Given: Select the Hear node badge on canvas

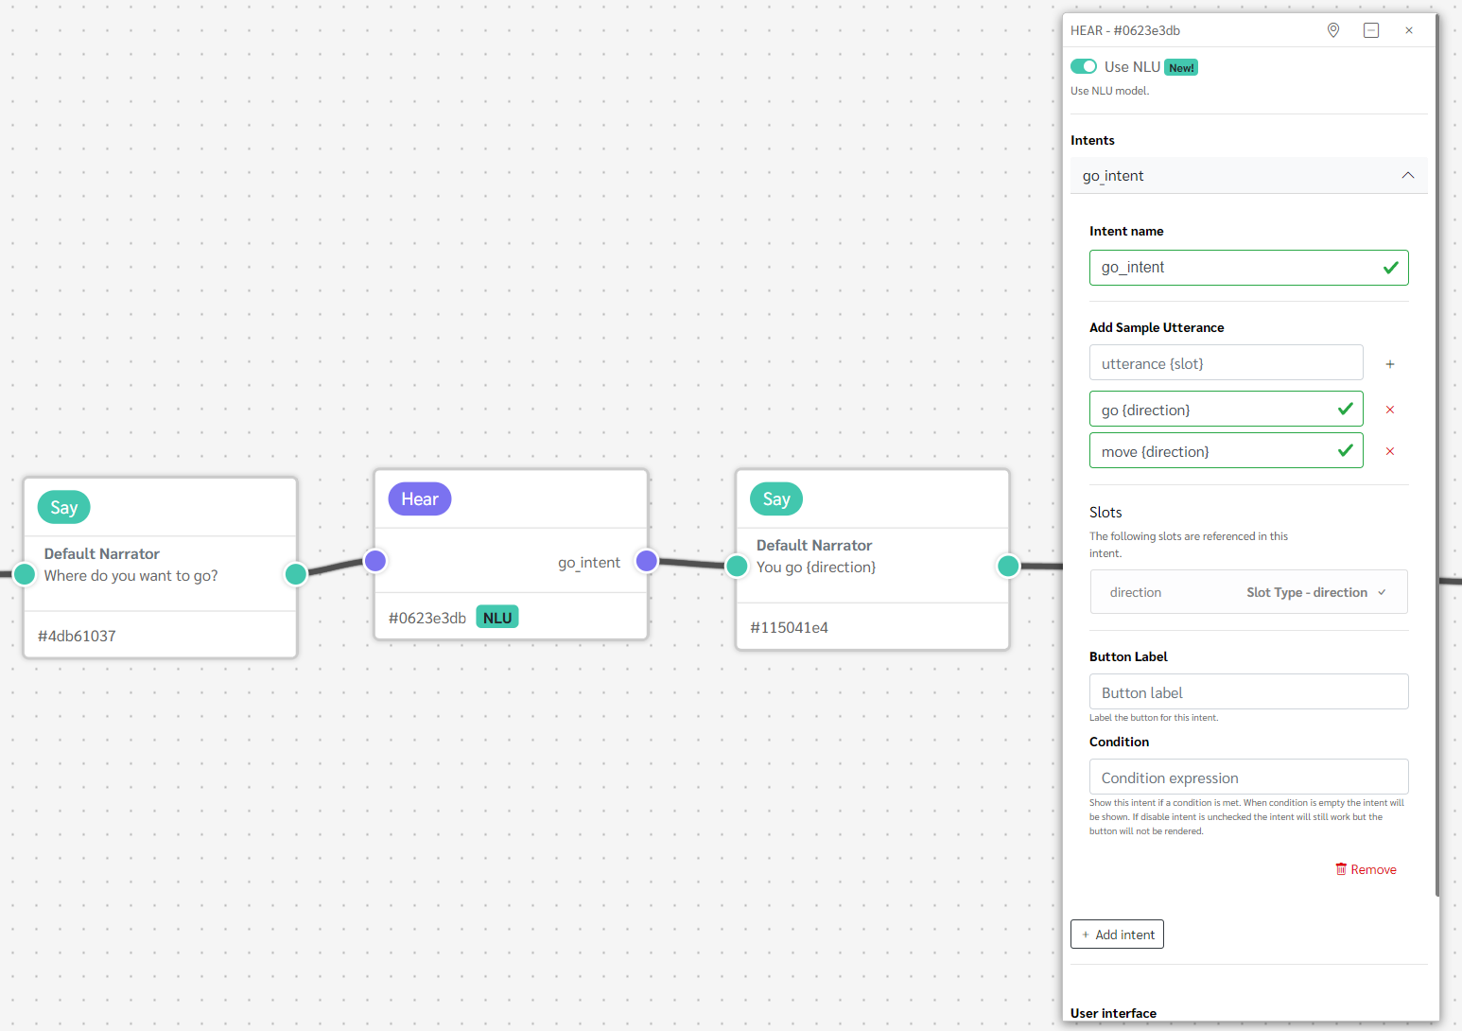Looking at the screenshot, I should (x=420, y=498).
